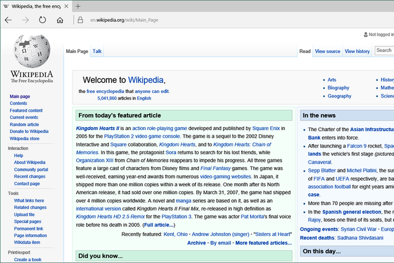Open recently featured Kent, Ohio
Screen dimensions: 394x263
(176, 234)
